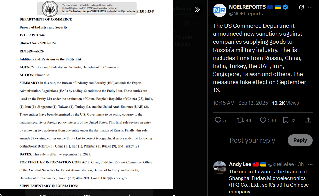Open more options on Andy Lee's reply
Viewport: 319px width, 196px height.
310,164
